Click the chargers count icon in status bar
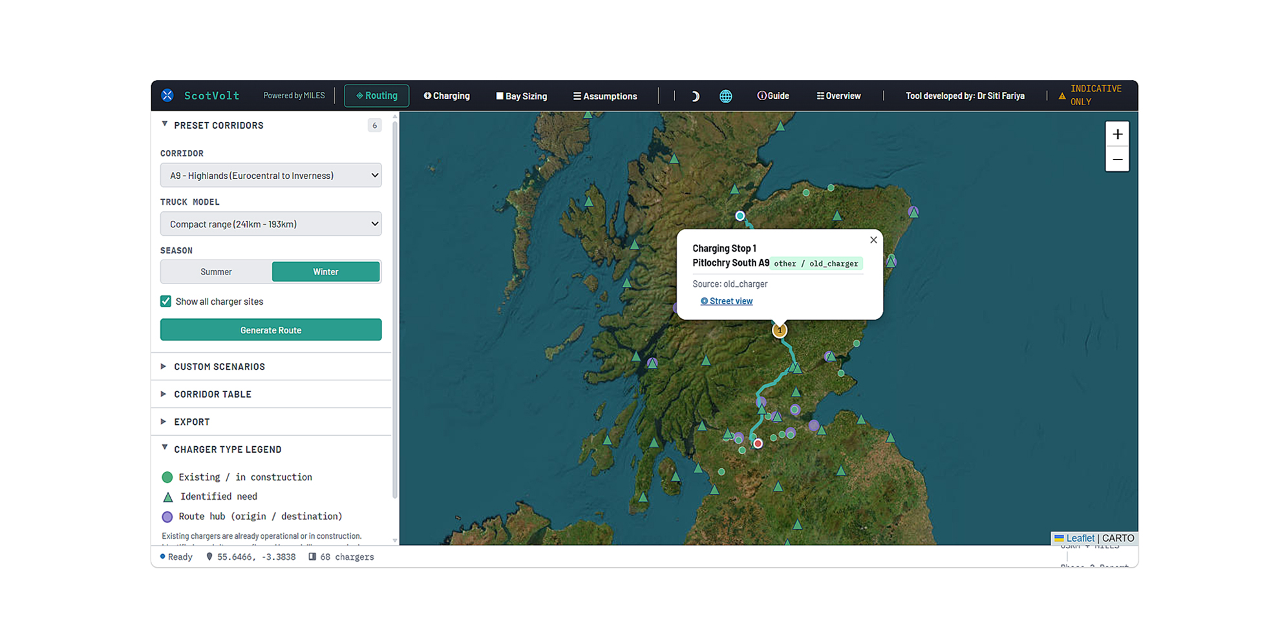The height and width of the screenshot is (620, 1267). point(312,557)
